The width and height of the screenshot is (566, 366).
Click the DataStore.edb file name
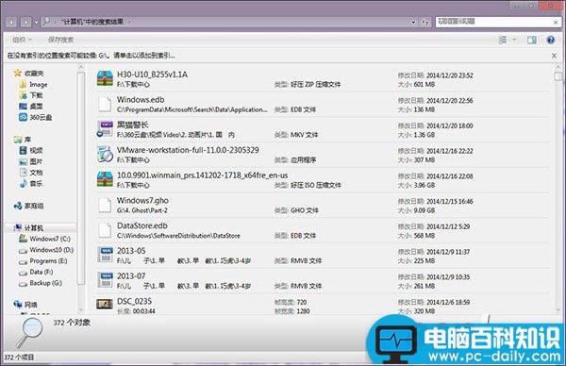pos(142,225)
